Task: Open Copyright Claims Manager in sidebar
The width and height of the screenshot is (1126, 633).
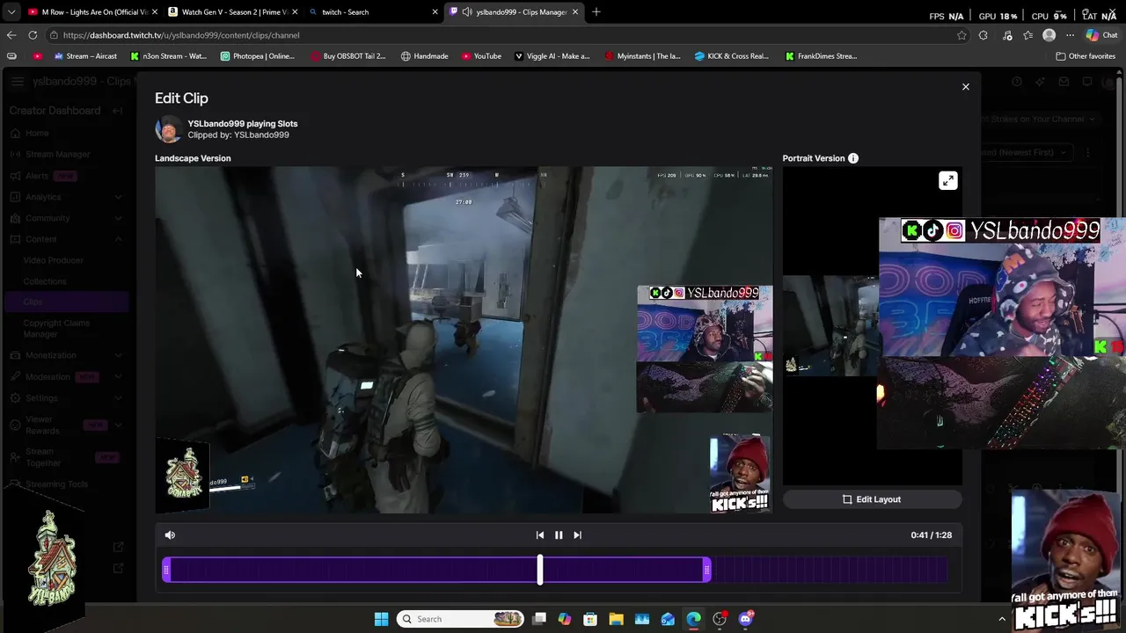Action: (x=56, y=328)
